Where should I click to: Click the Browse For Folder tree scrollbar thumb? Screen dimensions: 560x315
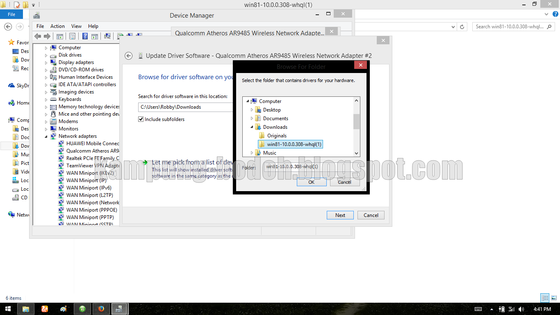(357, 121)
